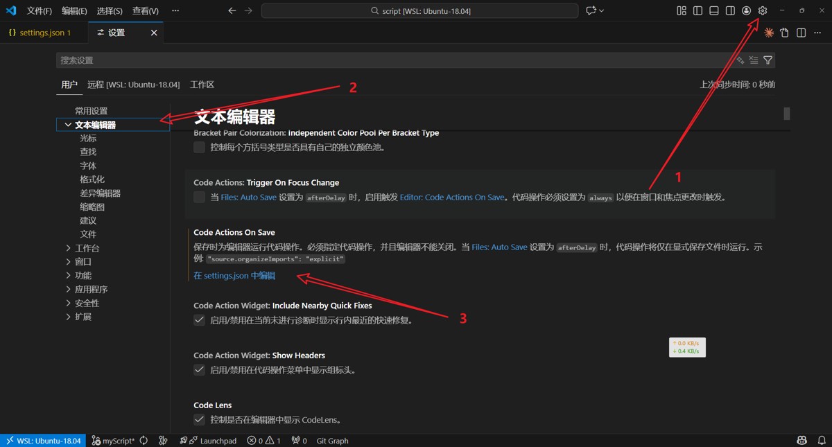Enable Independent Color Pool Per Bracket Type
The height and width of the screenshot is (447, 832).
[200, 147]
